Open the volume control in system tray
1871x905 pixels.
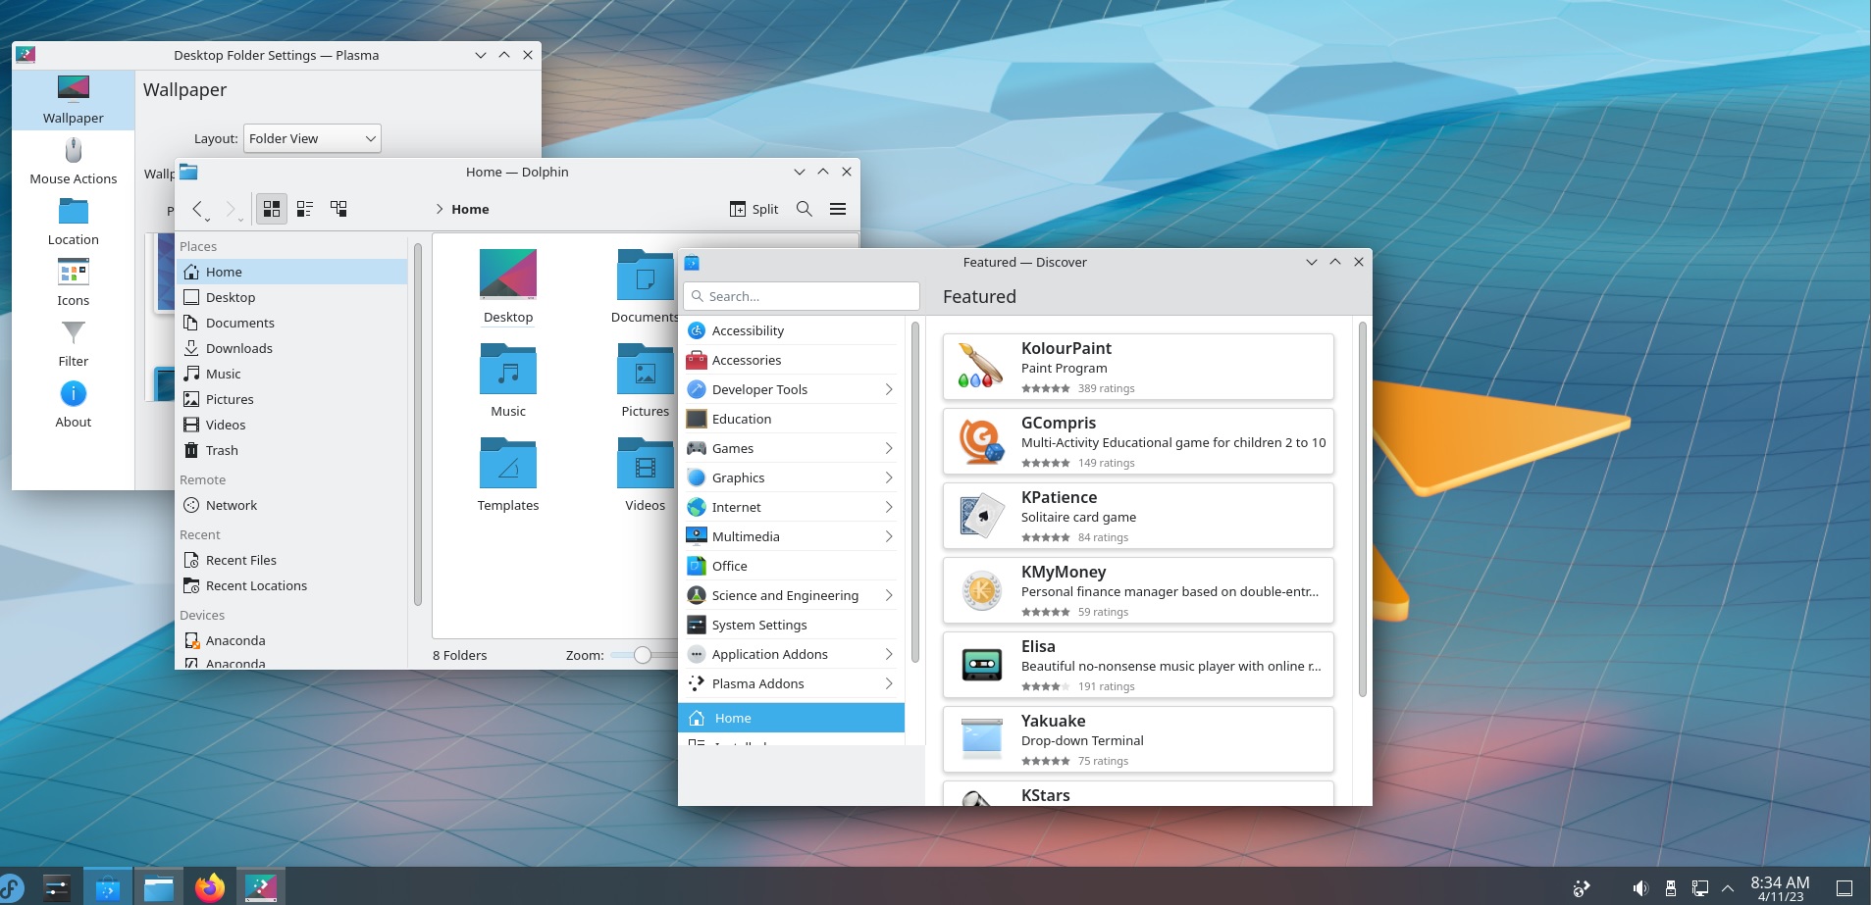pos(1639,888)
